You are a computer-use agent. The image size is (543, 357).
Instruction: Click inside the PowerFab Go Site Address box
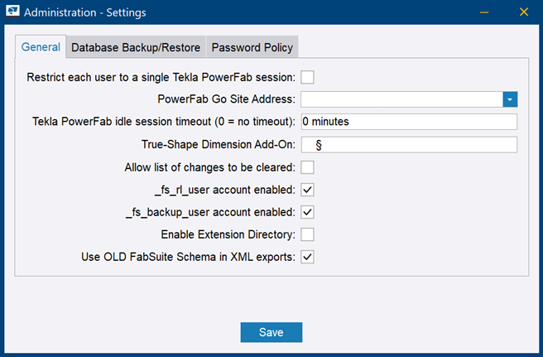pos(401,99)
